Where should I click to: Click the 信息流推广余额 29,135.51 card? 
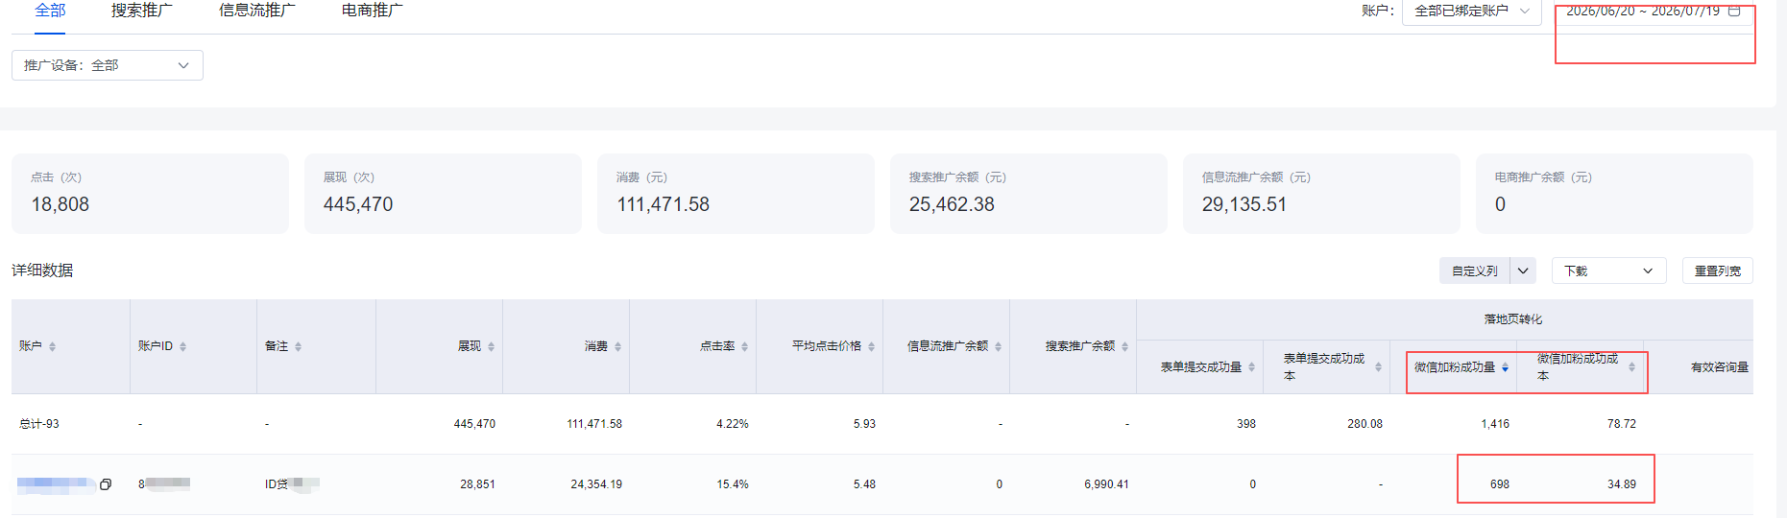[x=1321, y=193]
